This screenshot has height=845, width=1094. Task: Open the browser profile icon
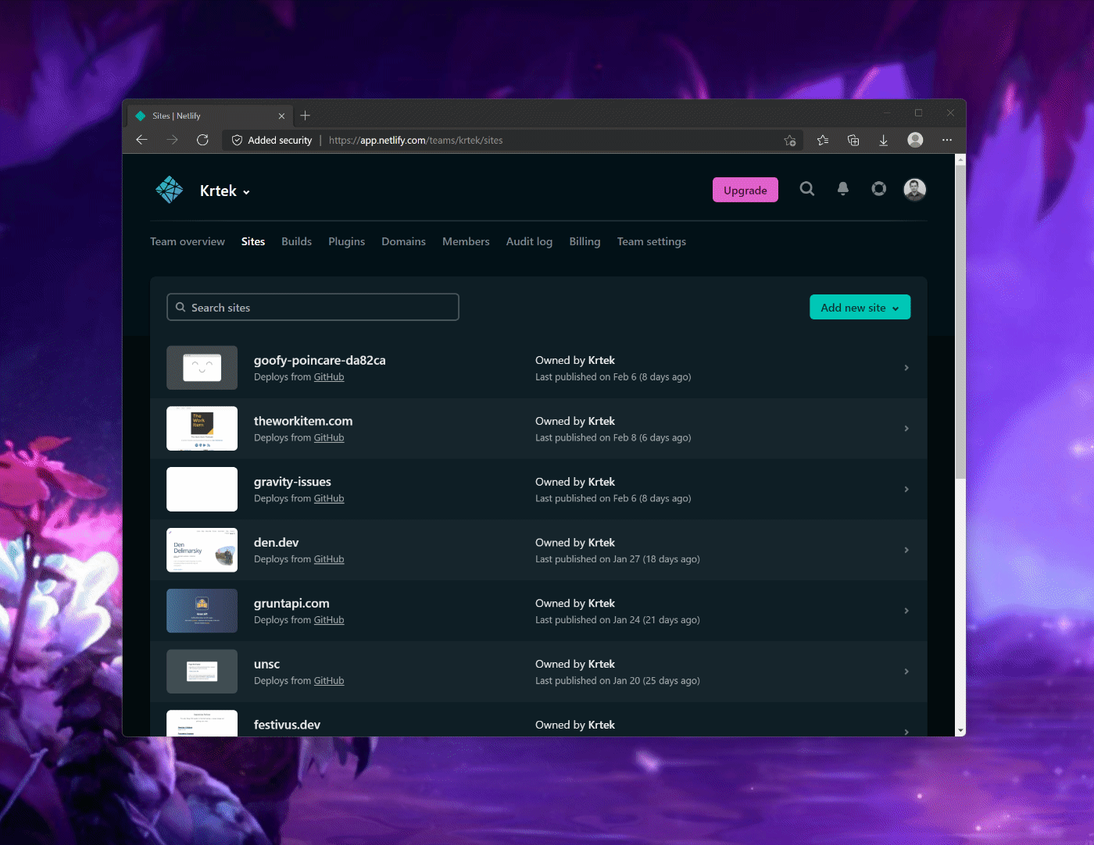point(915,140)
